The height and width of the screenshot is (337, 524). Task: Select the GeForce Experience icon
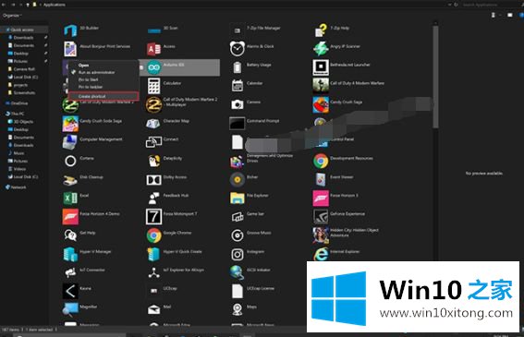321,216
